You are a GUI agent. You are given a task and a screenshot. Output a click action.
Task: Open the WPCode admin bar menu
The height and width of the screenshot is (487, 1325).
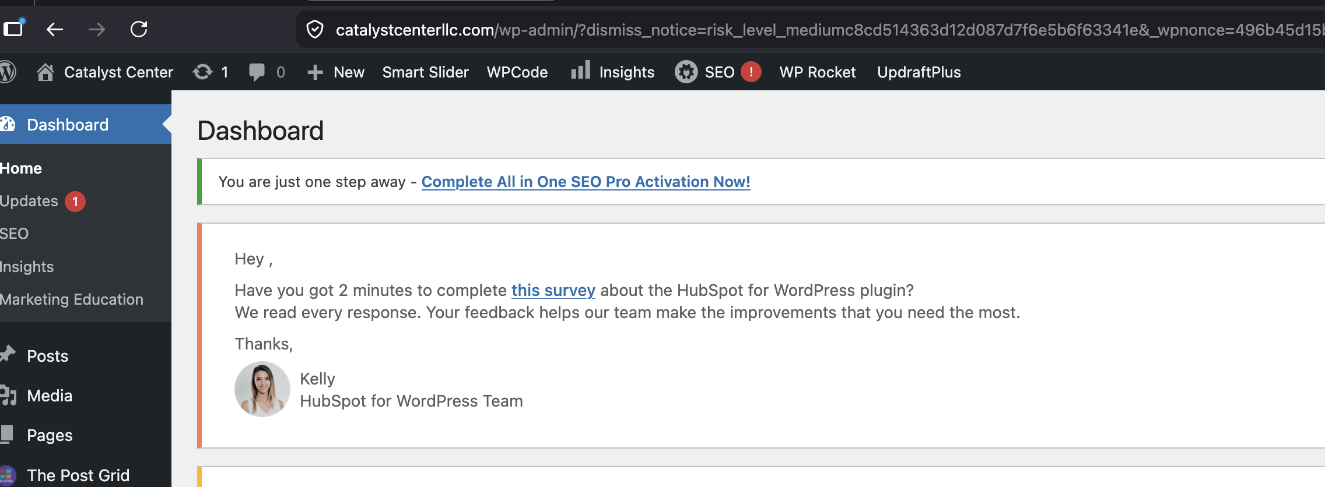click(517, 72)
